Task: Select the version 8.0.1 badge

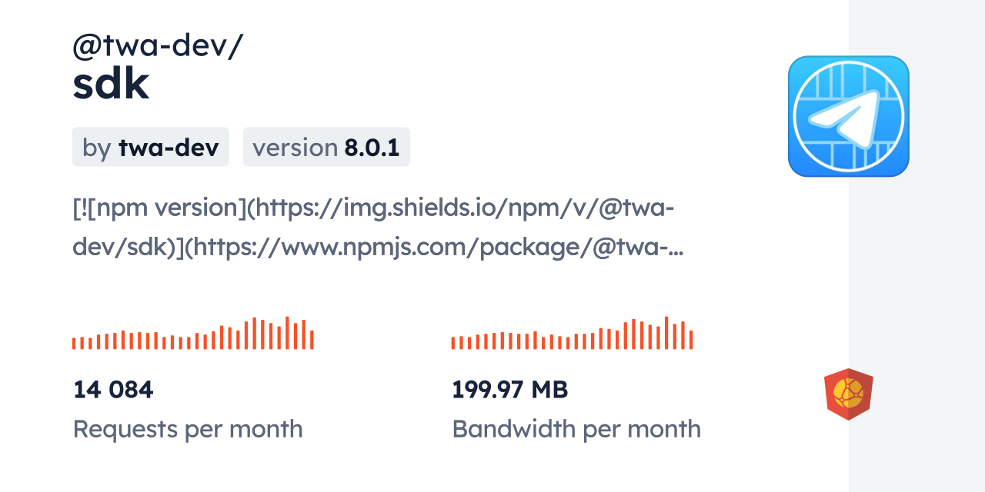Action: [326, 147]
